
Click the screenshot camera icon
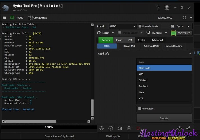(120, 128)
